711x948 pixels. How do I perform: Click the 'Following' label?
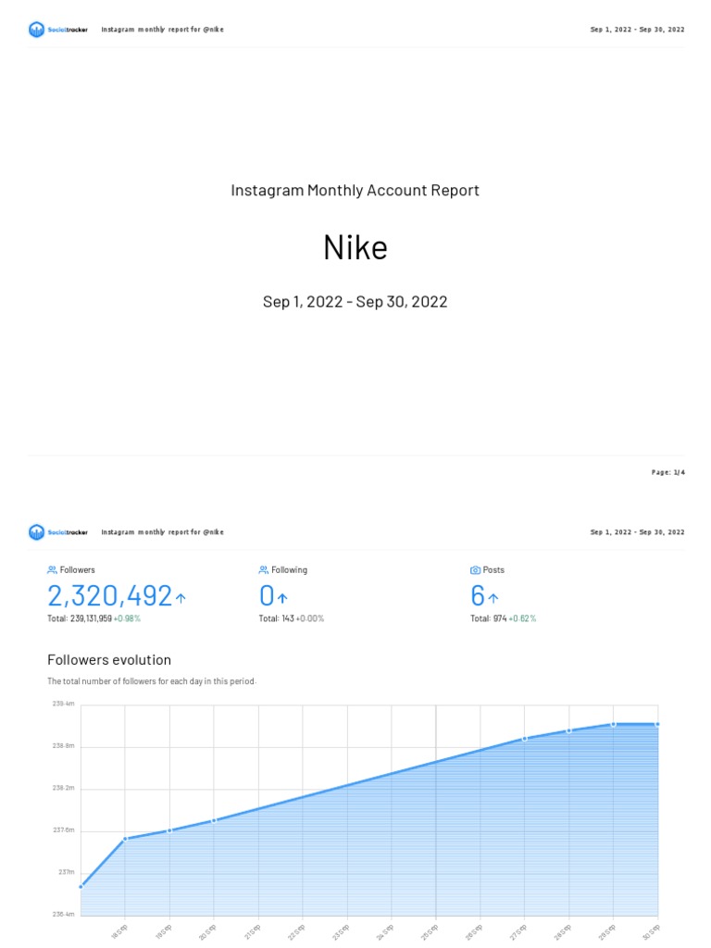[x=289, y=569]
